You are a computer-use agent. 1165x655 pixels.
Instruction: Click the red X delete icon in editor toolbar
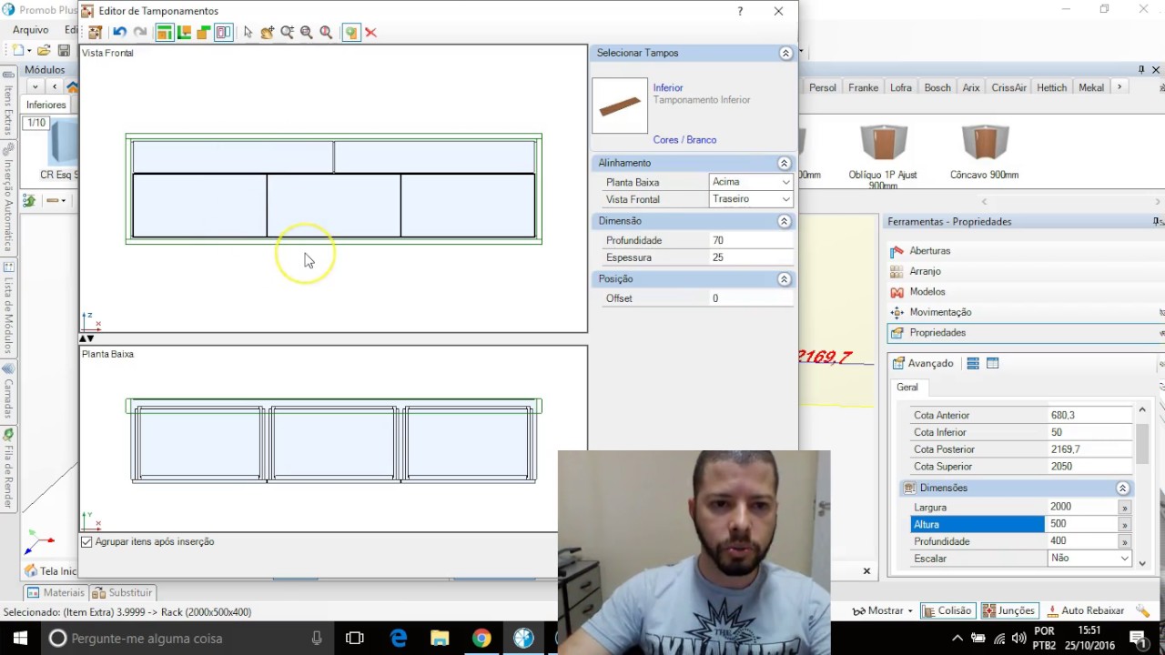370,33
